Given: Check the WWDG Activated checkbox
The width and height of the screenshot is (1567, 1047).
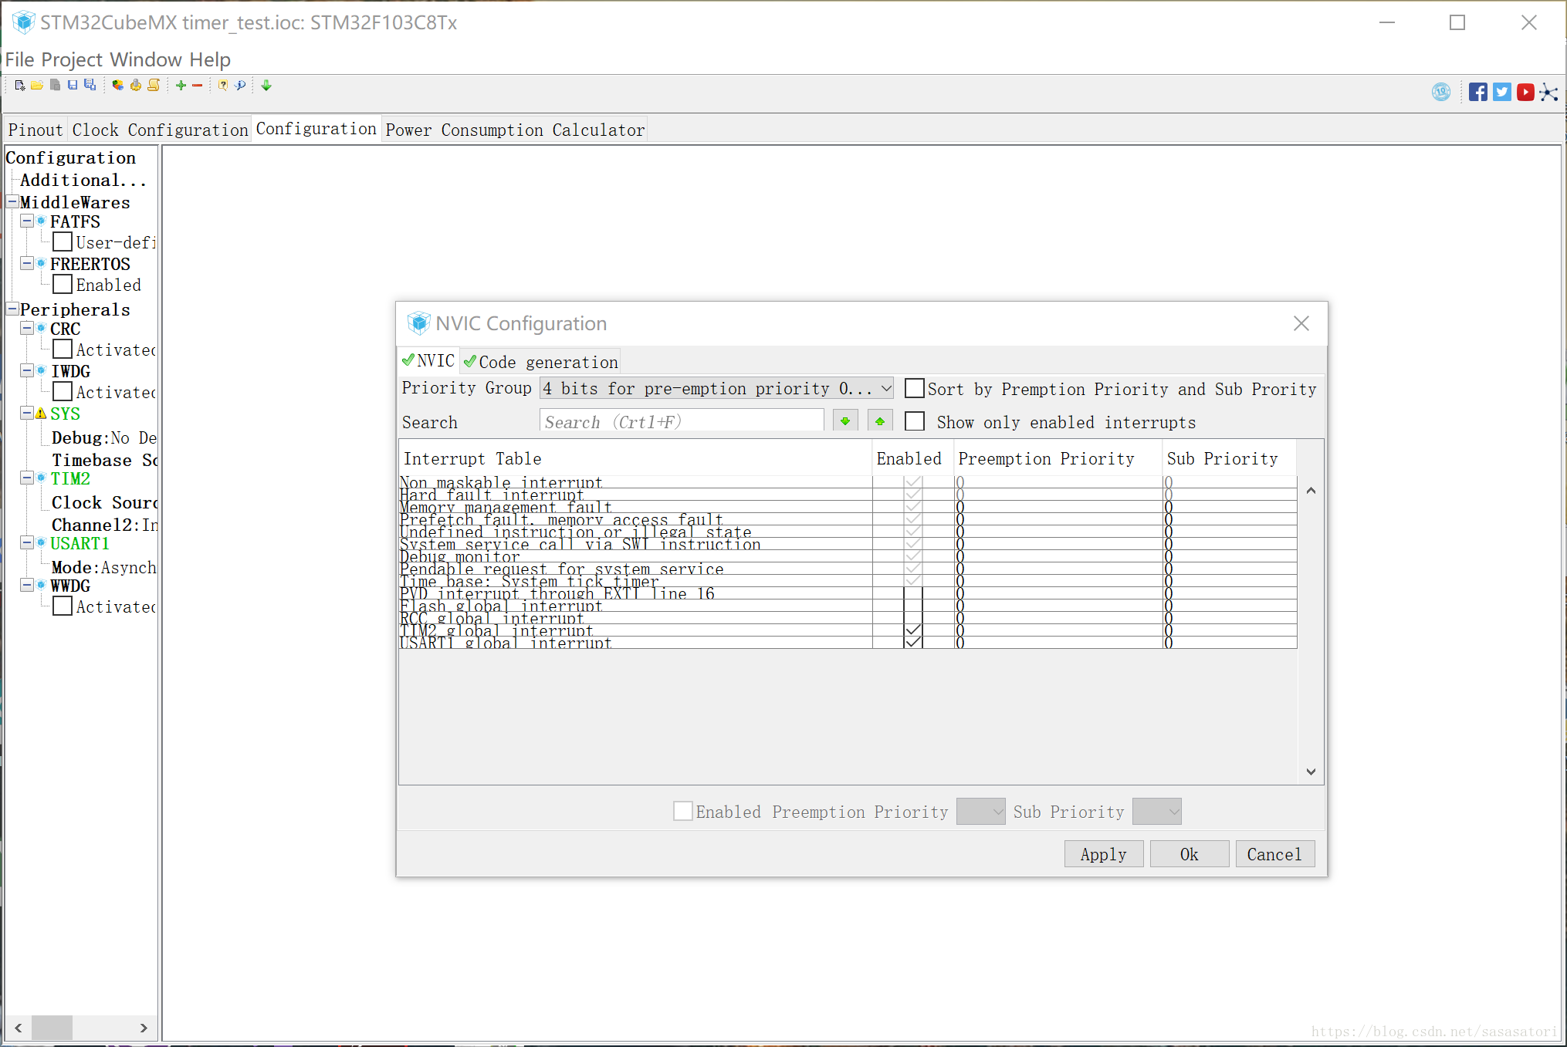Looking at the screenshot, I should [63, 606].
